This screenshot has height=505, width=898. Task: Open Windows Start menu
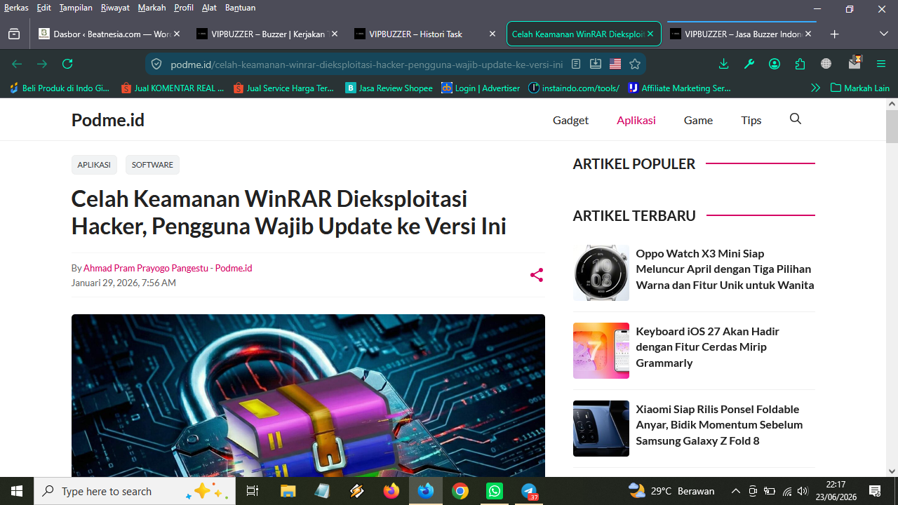(17, 491)
